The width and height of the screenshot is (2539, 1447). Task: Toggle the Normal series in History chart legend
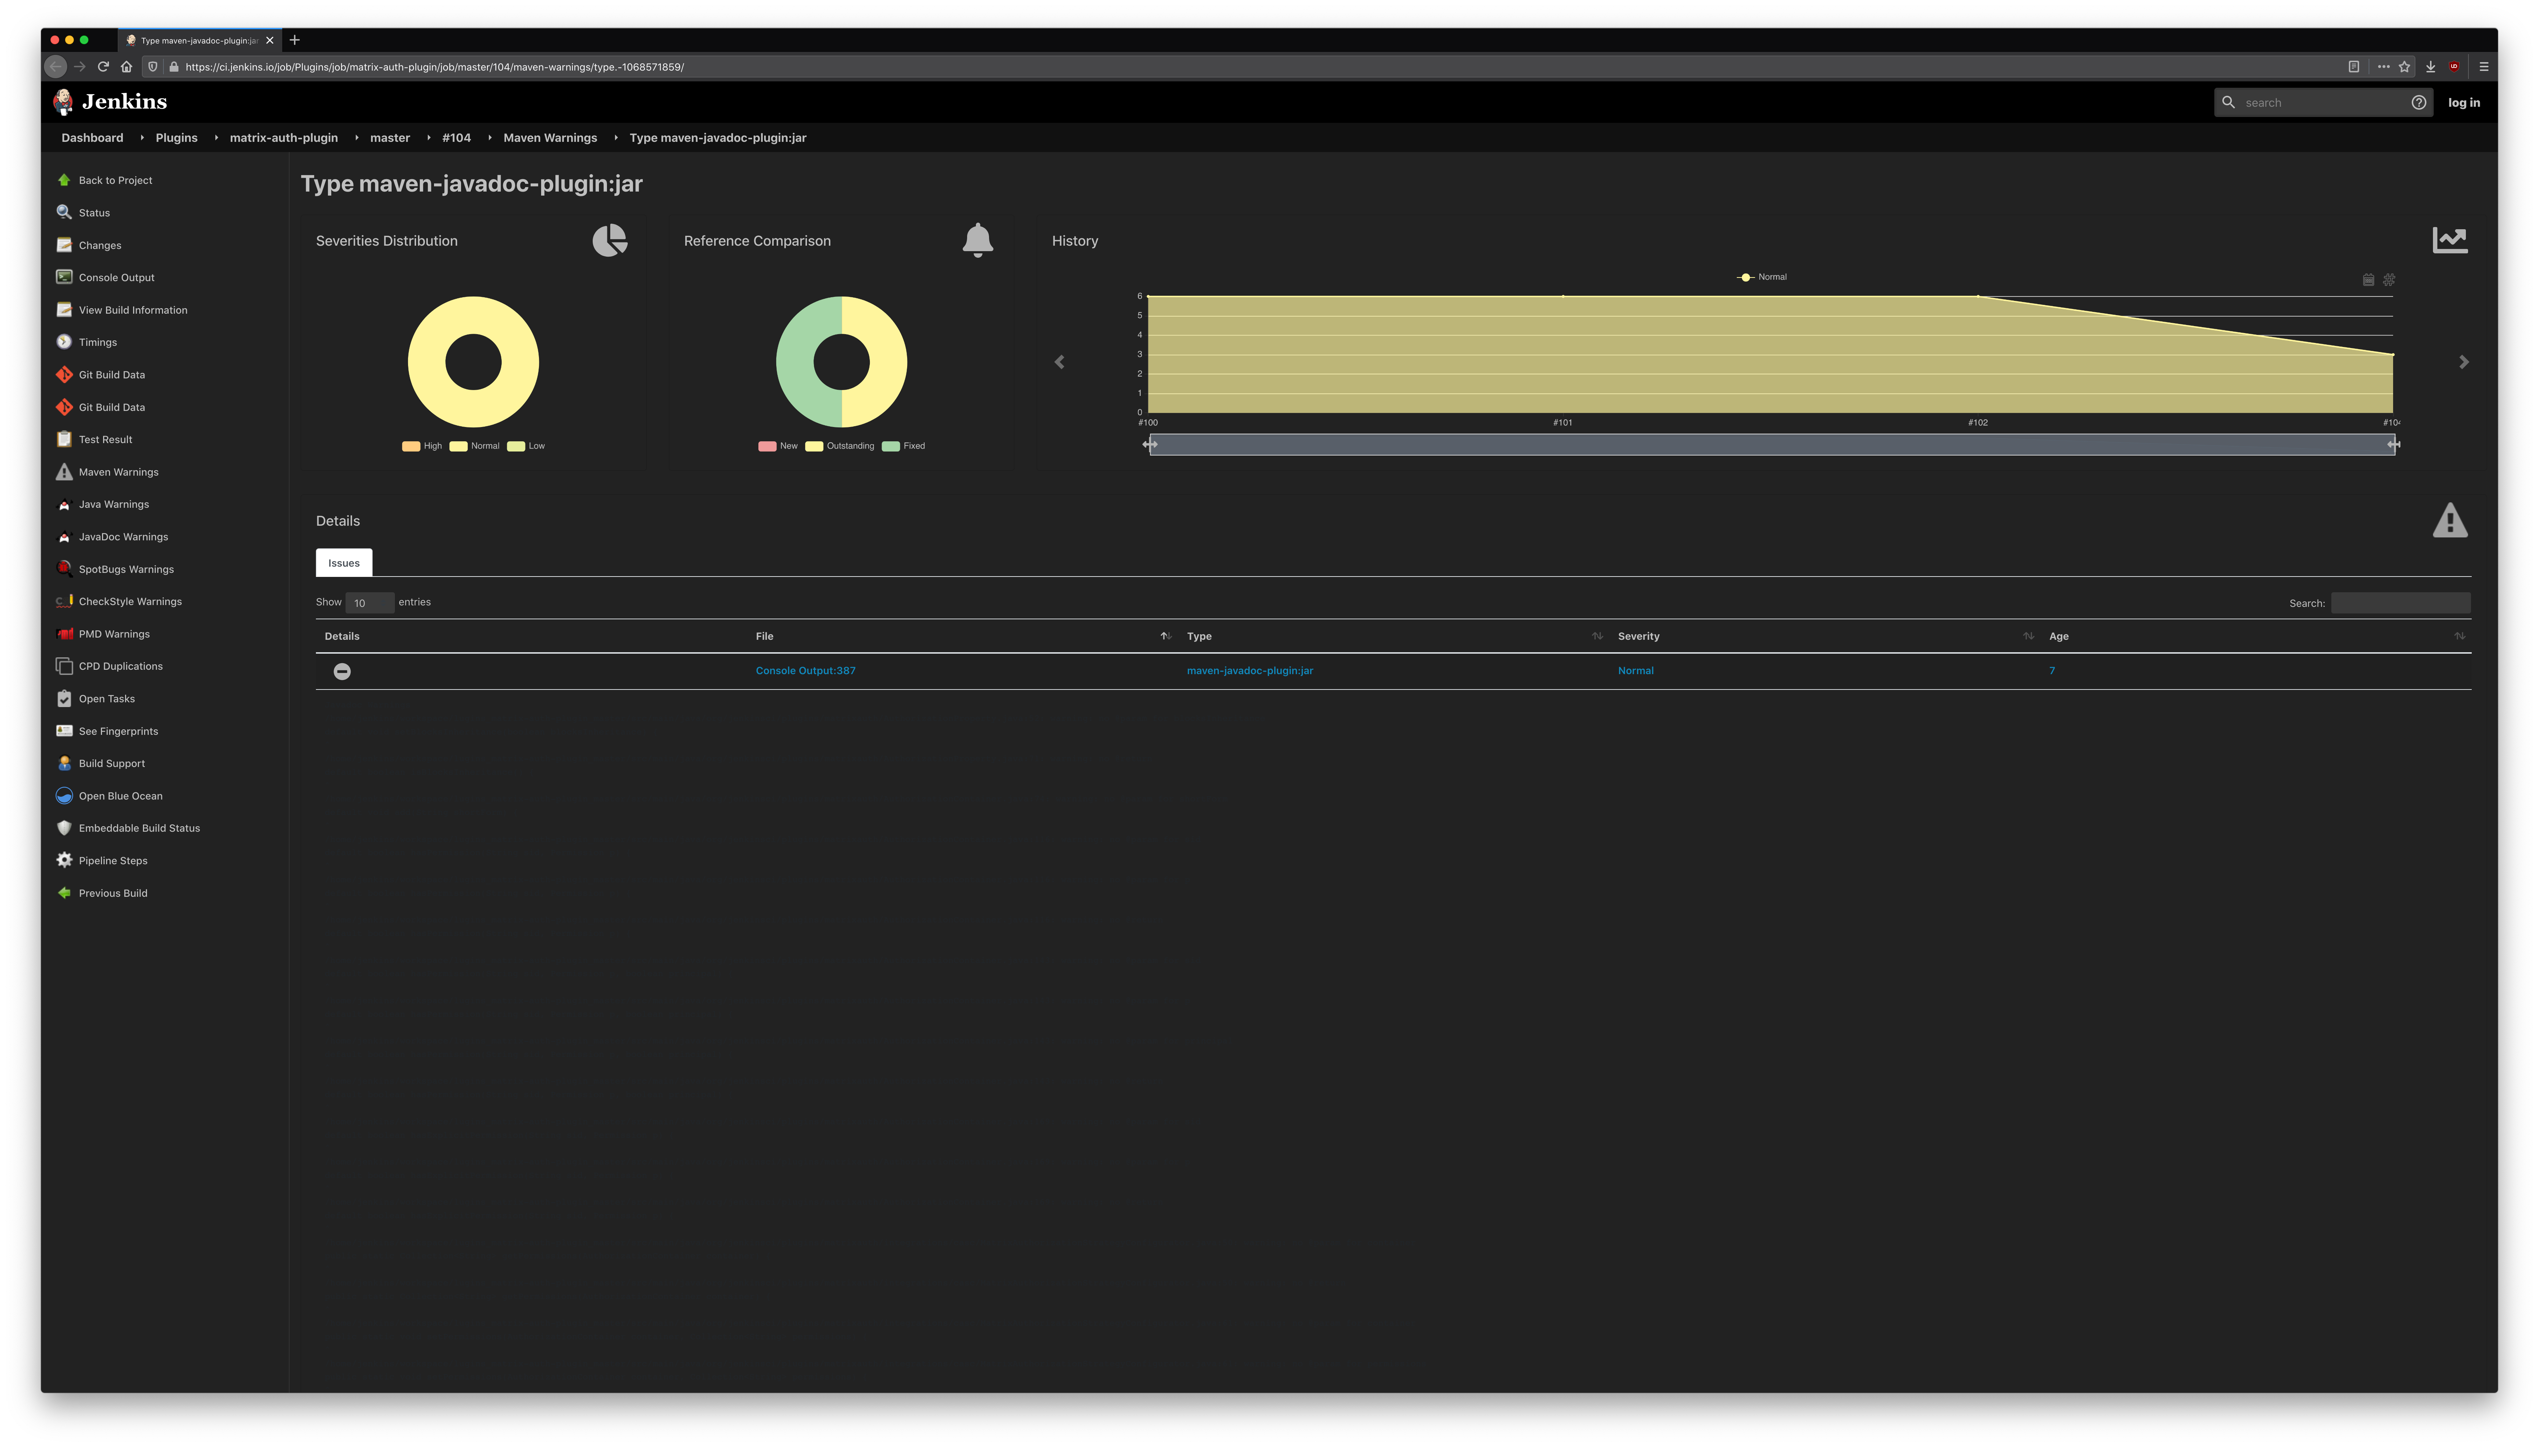(1762, 277)
